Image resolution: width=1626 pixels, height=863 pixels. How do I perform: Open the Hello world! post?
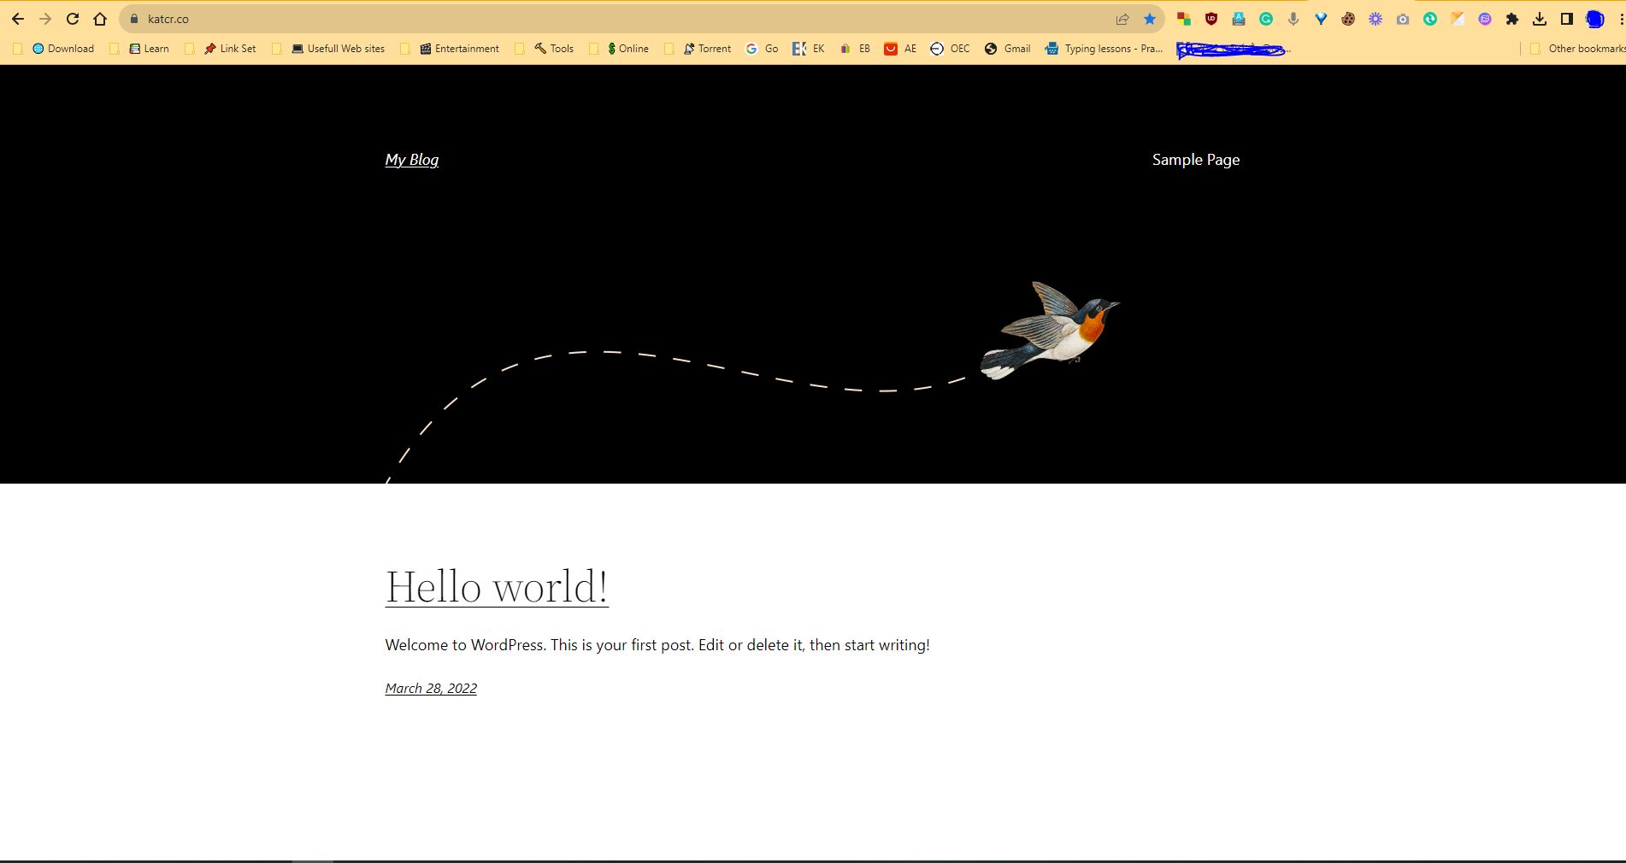497,586
